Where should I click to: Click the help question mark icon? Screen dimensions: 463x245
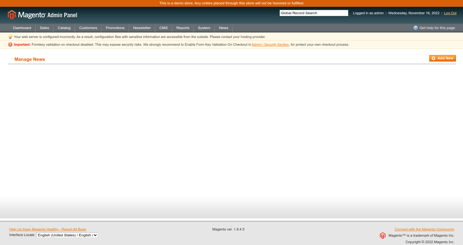[415, 28]
